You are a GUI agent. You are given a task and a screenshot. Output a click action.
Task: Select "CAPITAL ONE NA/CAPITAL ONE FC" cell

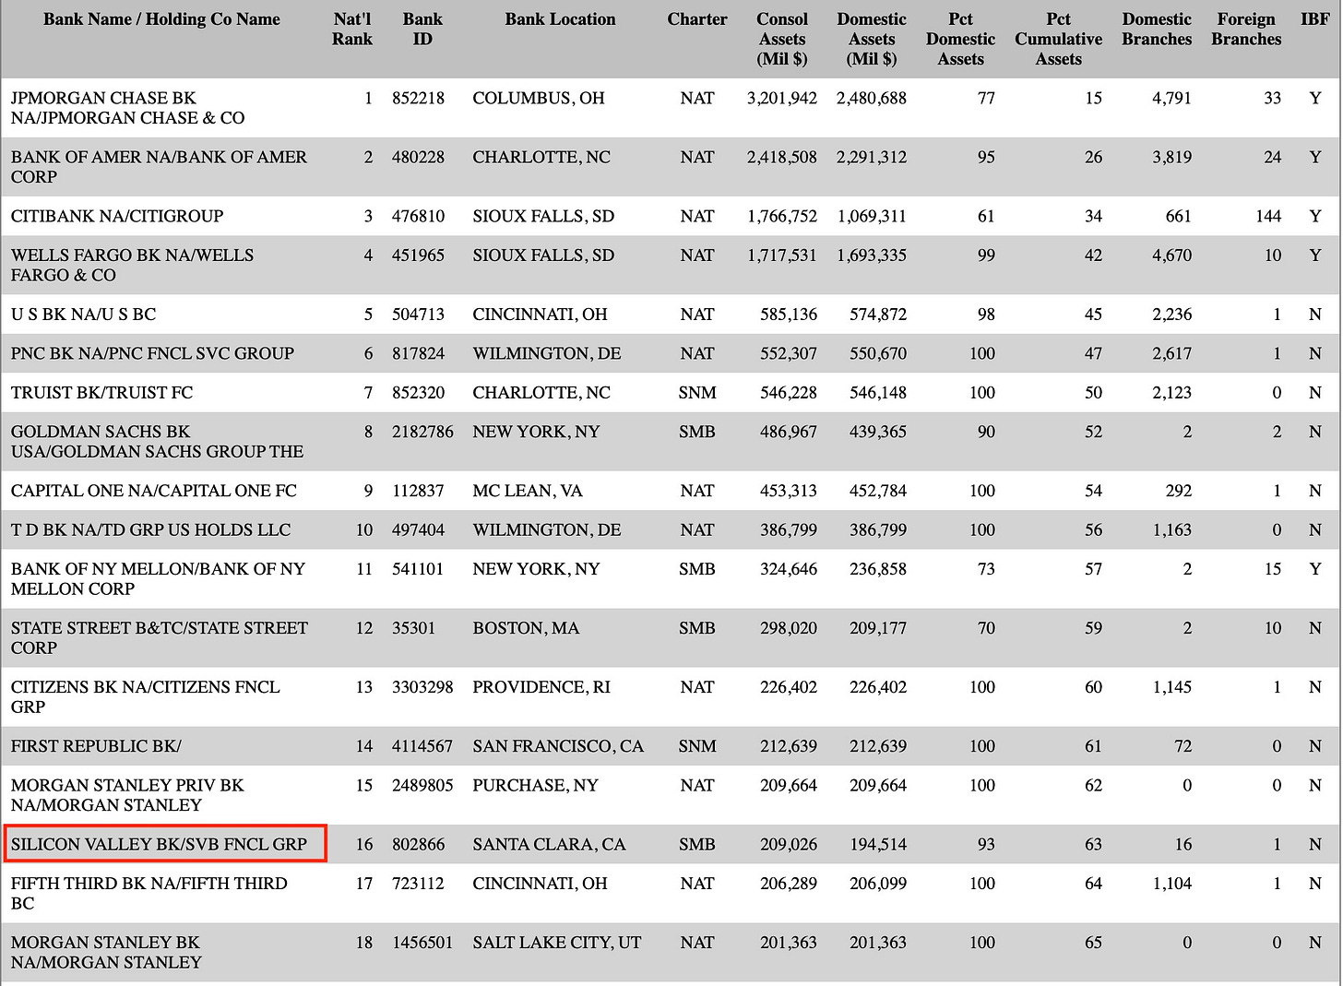[154, 491]
